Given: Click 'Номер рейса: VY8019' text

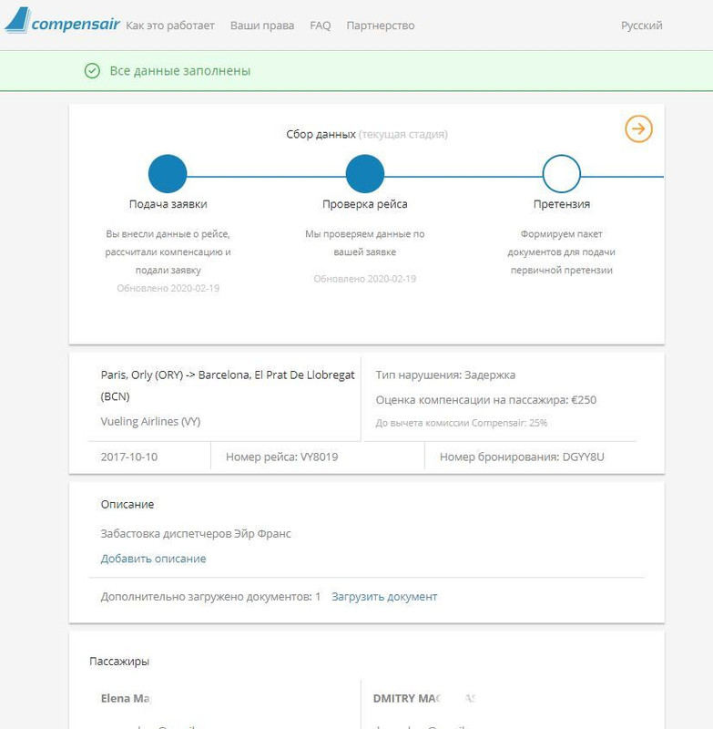Looking at the screenshot, I should (282, 457).
